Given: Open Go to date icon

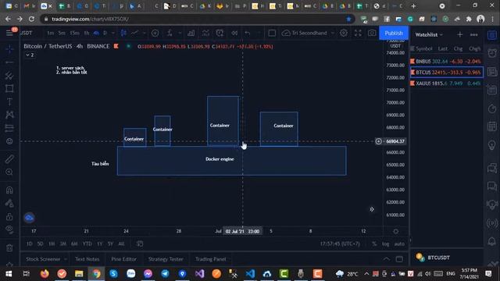Looking at the screenshot, I should coord(140,244).
